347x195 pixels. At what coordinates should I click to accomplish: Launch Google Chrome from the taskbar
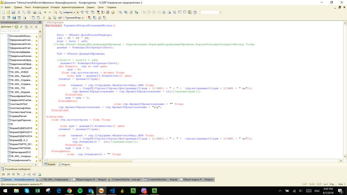69,191
